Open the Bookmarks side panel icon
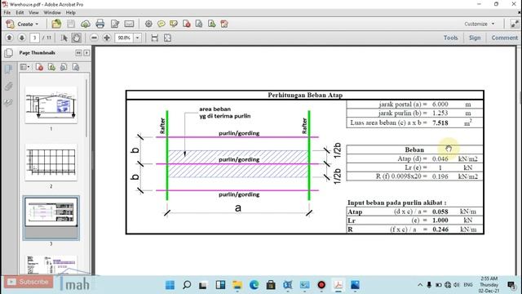Image resolution: width=522 pixels, height=294 pixels. coord(9,69)
